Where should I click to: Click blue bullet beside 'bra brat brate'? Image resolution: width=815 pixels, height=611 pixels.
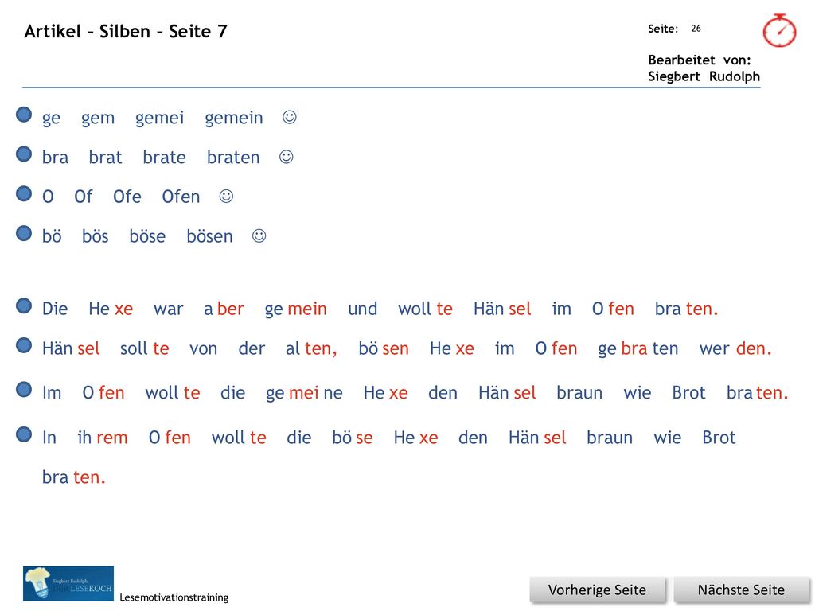pos(24,154)
